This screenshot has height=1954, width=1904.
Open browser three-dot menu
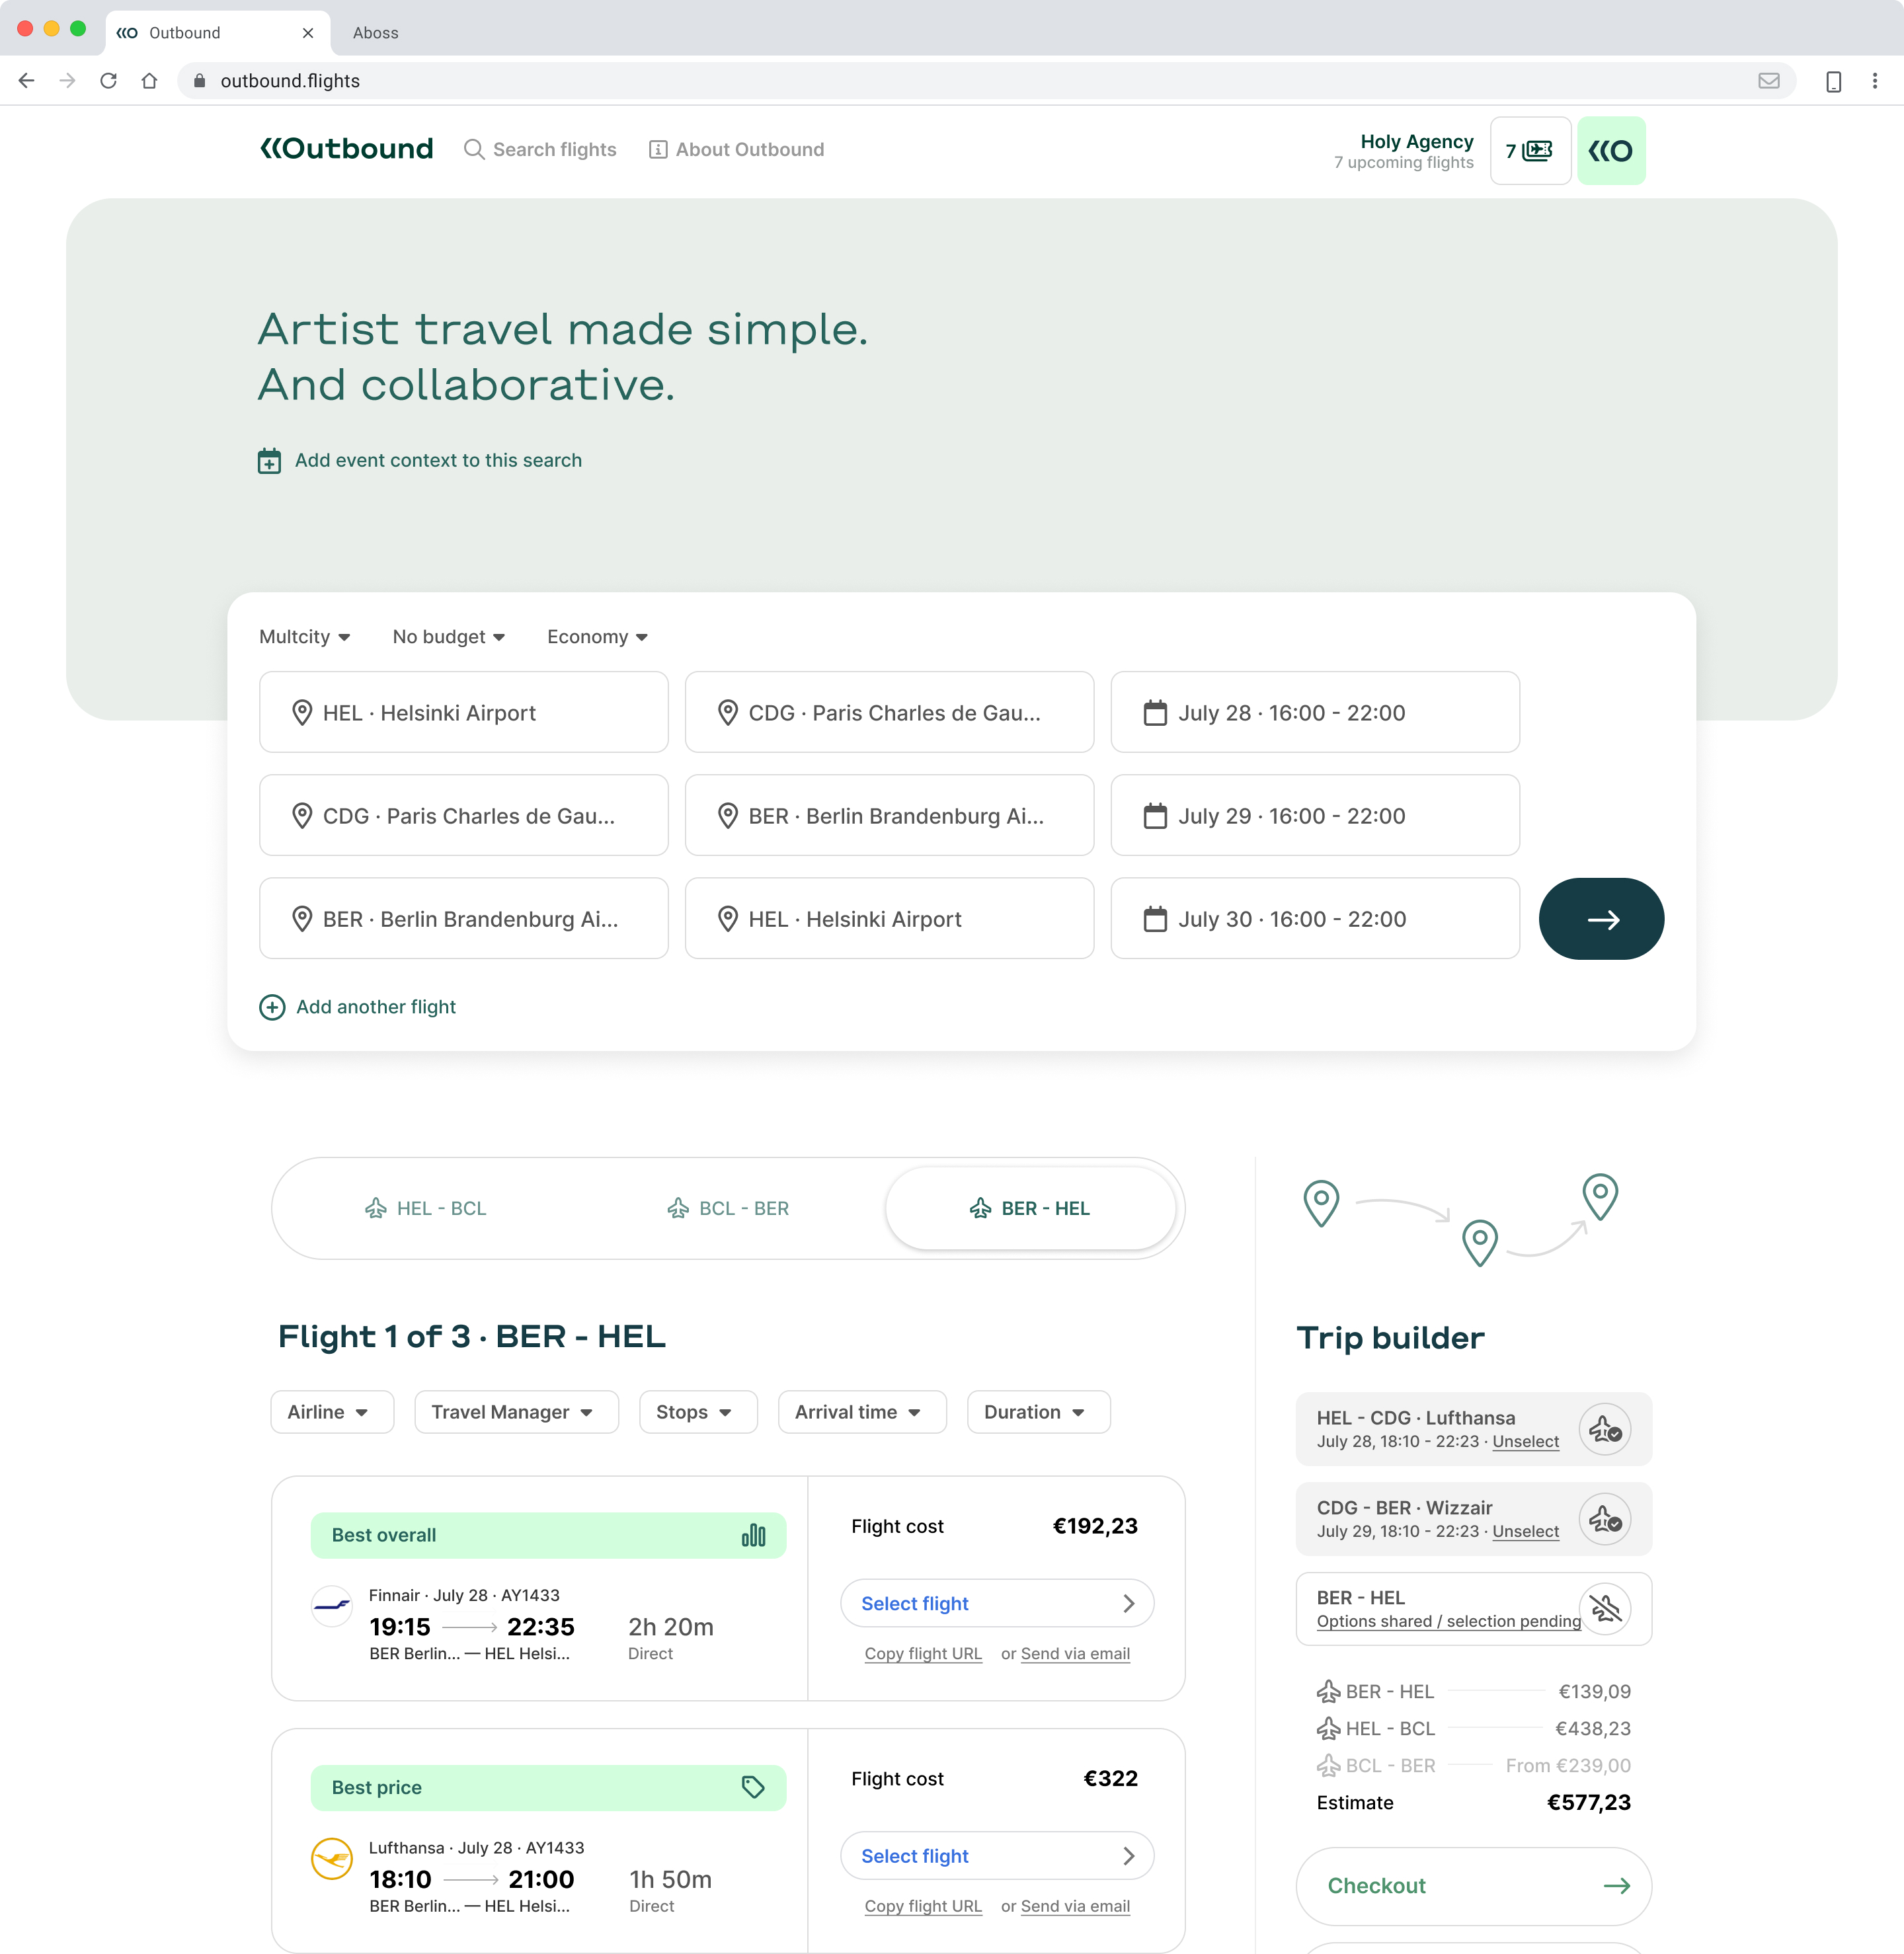(1874, 81)
